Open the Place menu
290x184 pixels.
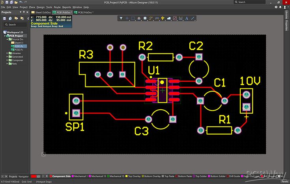[x=32, y=7]
